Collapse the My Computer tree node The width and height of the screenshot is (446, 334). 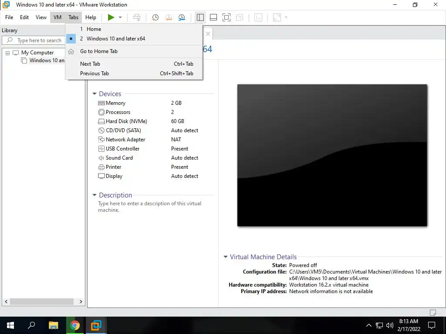click(x=8, y=53)
